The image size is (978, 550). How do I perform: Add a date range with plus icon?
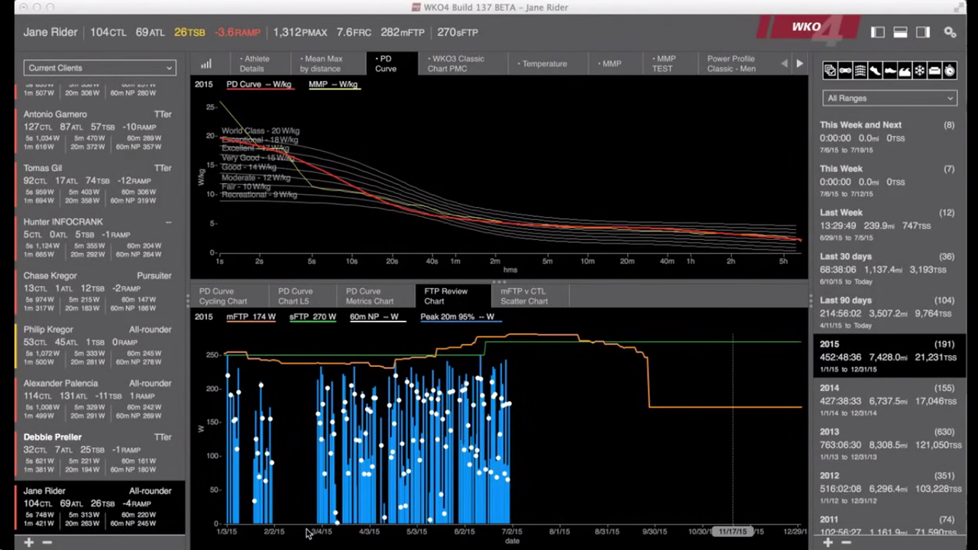(x=827, y=542)
